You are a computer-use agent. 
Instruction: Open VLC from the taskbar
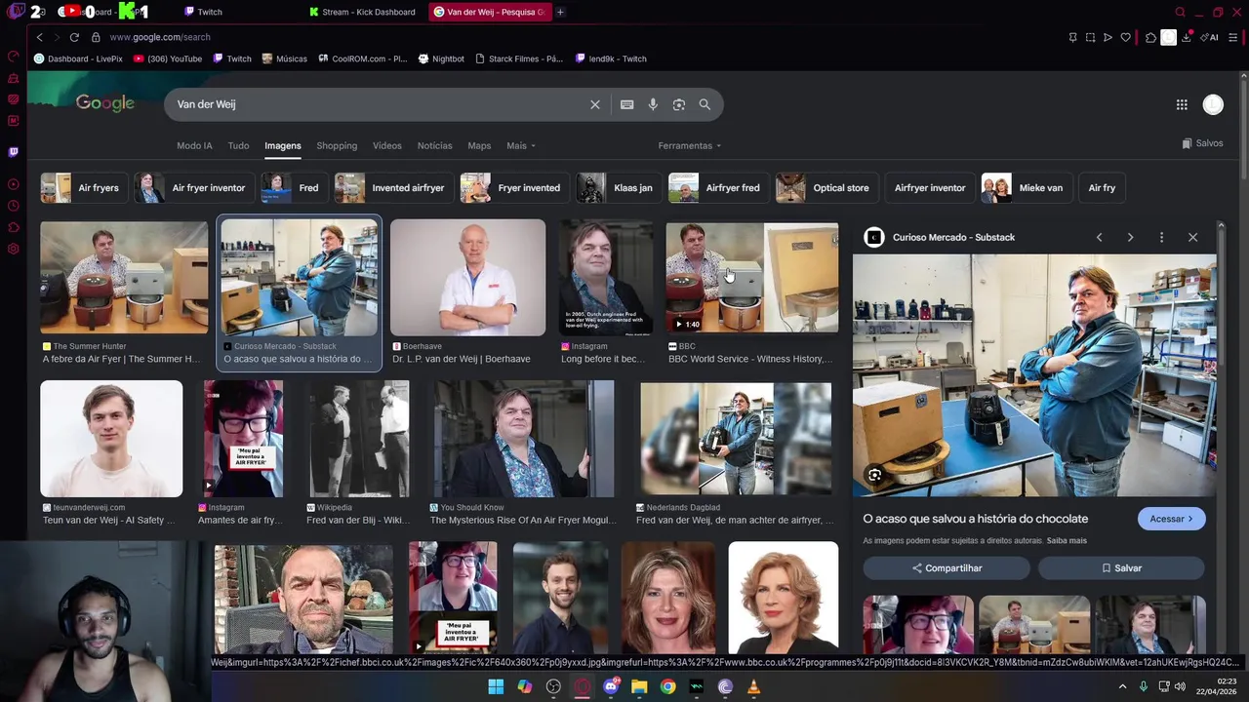coord(753,686)
